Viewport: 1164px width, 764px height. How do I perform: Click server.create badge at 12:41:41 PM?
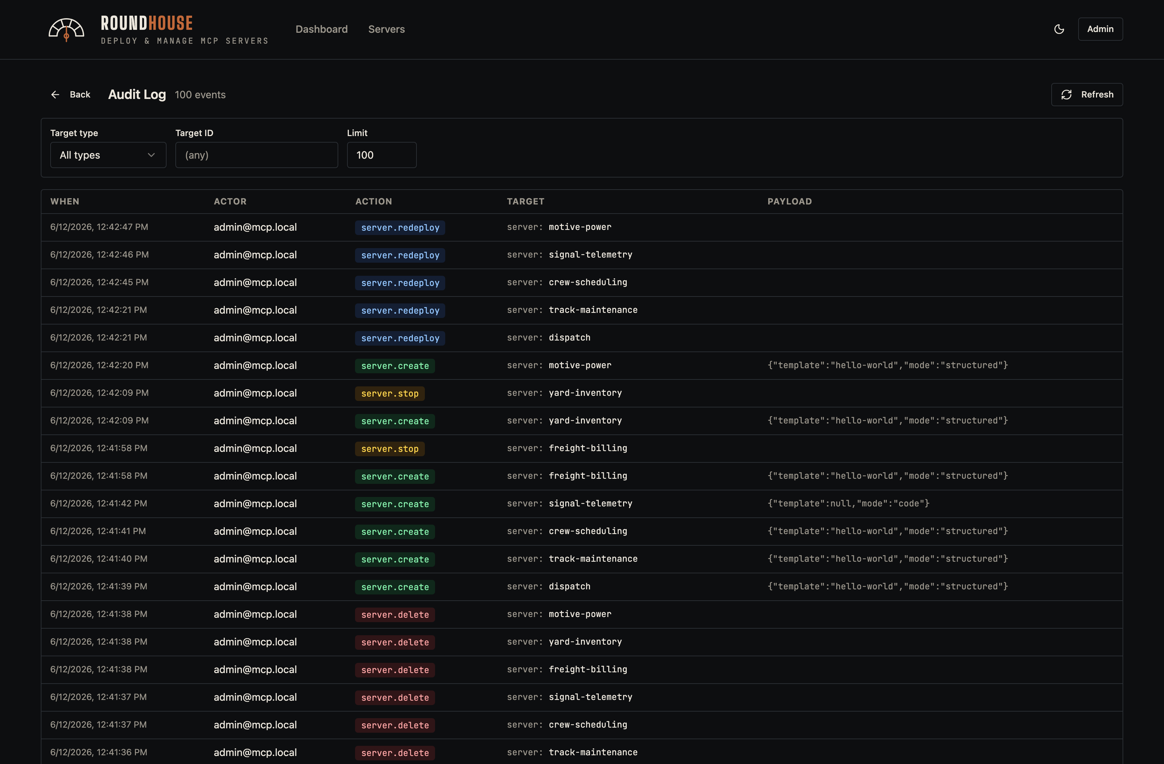point(395,532)
